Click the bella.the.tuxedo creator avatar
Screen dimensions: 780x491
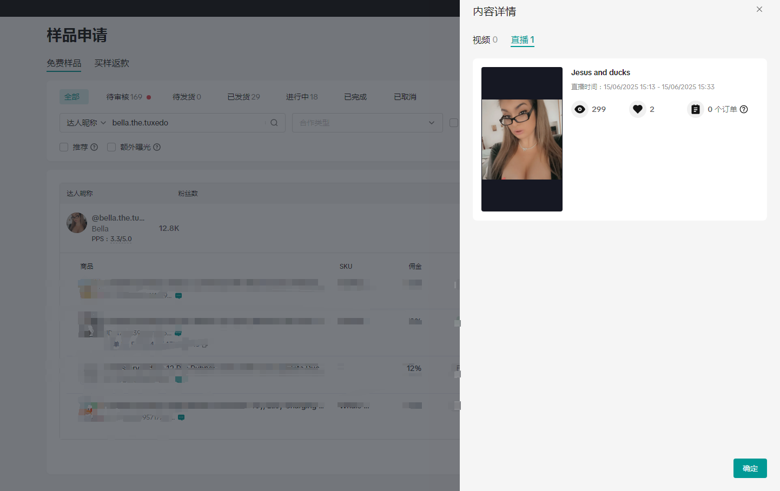click(77, 223)
